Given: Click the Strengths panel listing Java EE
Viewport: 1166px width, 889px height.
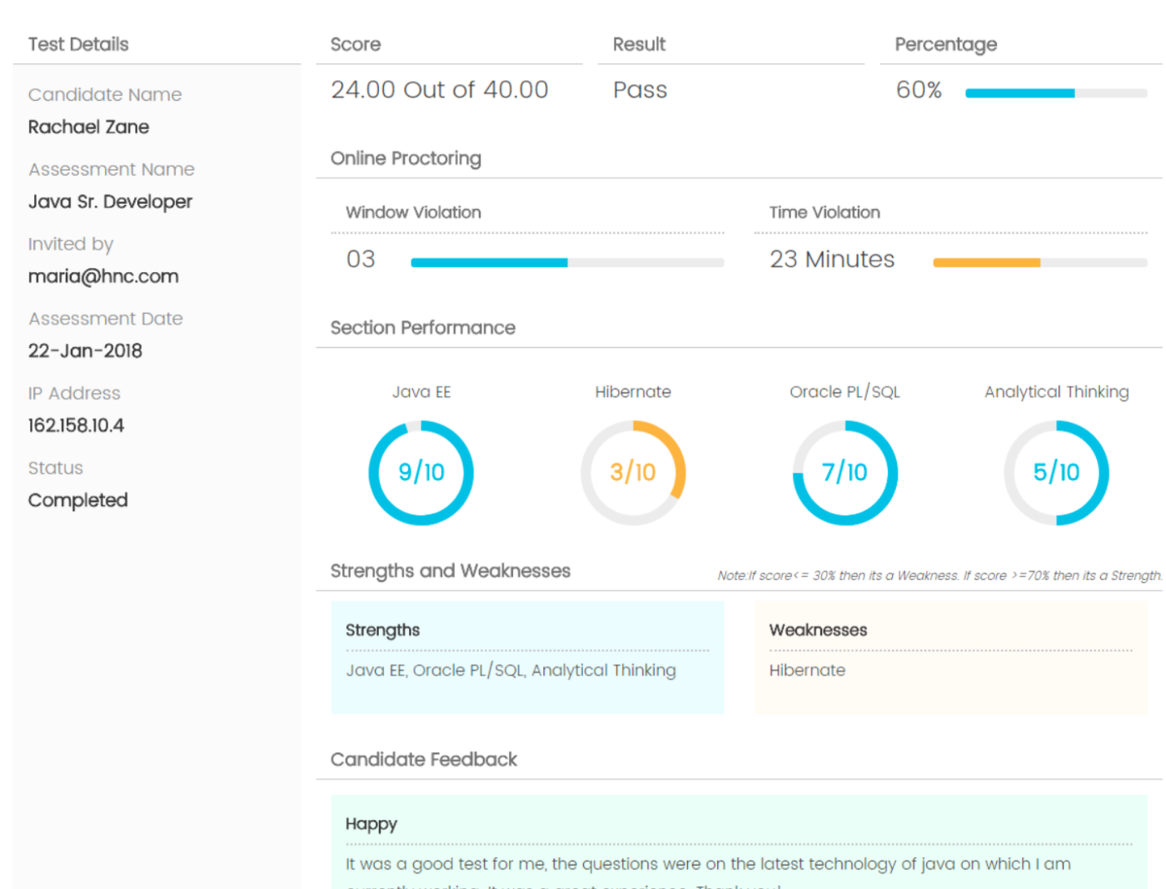Looking at the screenshot, I should coord(511,670).
